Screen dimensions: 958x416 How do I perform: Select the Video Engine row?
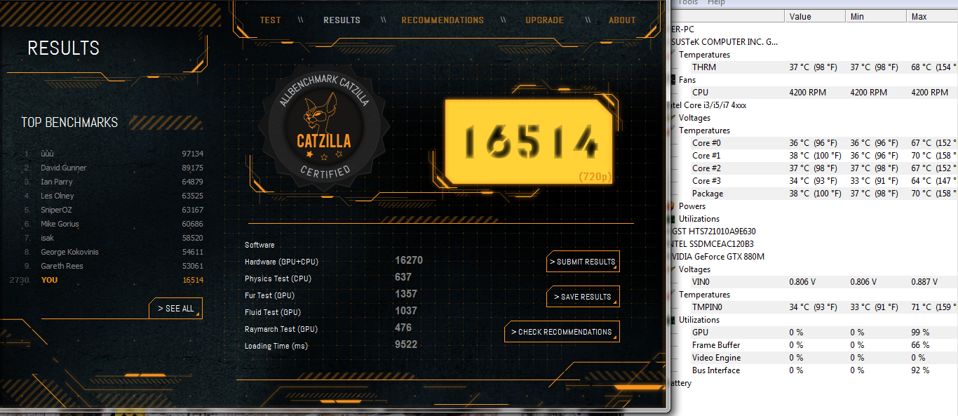coord(814,358)
